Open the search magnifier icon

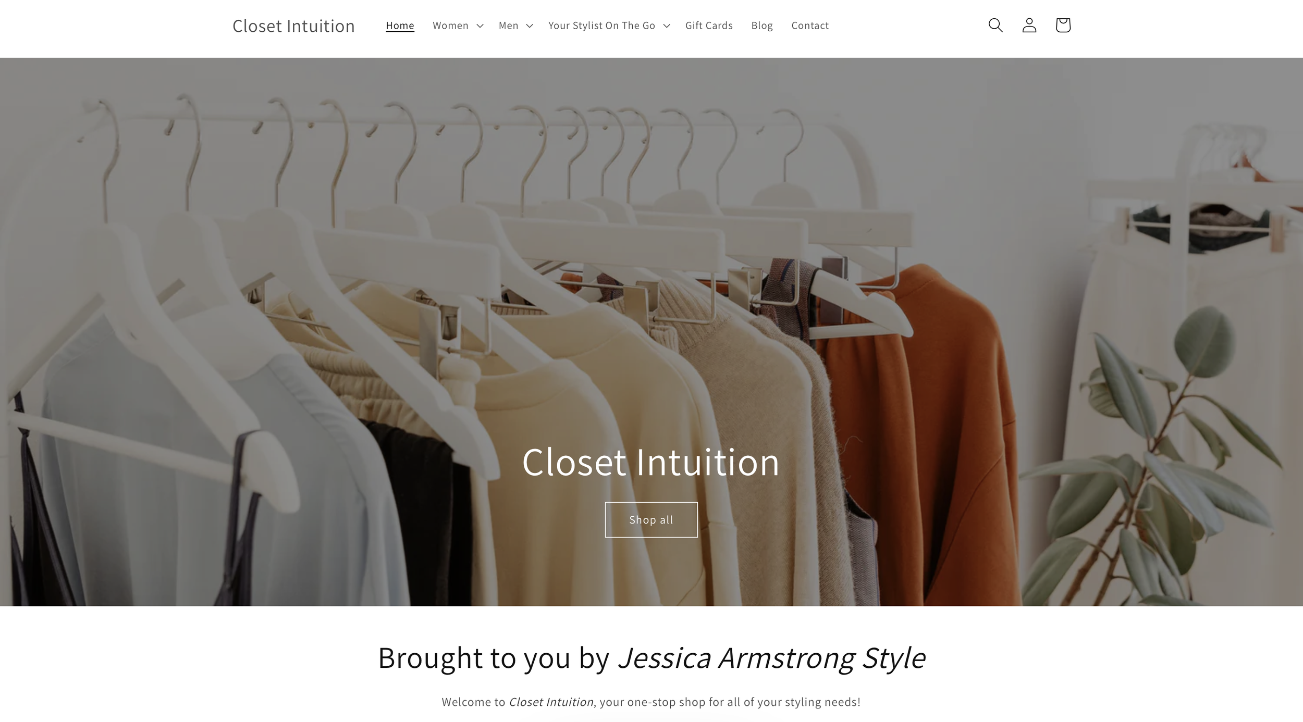tap(995, 25)
